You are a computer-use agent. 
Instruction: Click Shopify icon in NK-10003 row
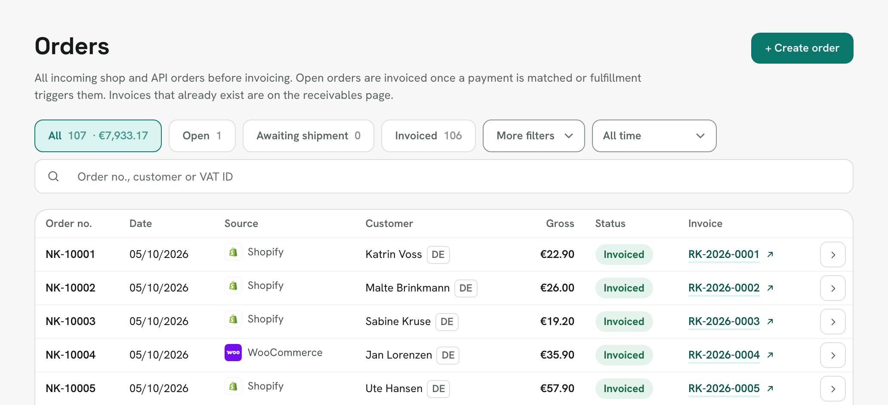[233, 319]
